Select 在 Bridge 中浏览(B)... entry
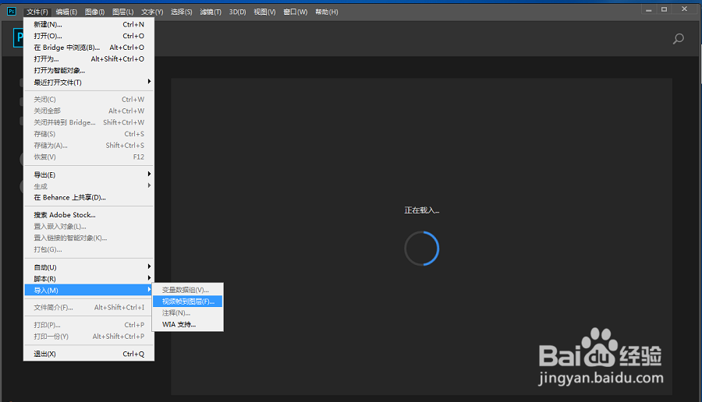This screenshot has width=702, height=402. click(x=89, y=48)
